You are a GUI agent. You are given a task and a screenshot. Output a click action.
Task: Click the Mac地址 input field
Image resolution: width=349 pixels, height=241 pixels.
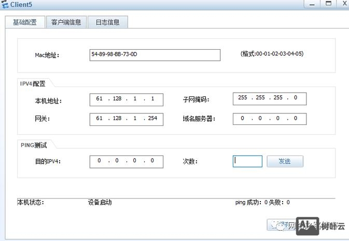(155, 55)
